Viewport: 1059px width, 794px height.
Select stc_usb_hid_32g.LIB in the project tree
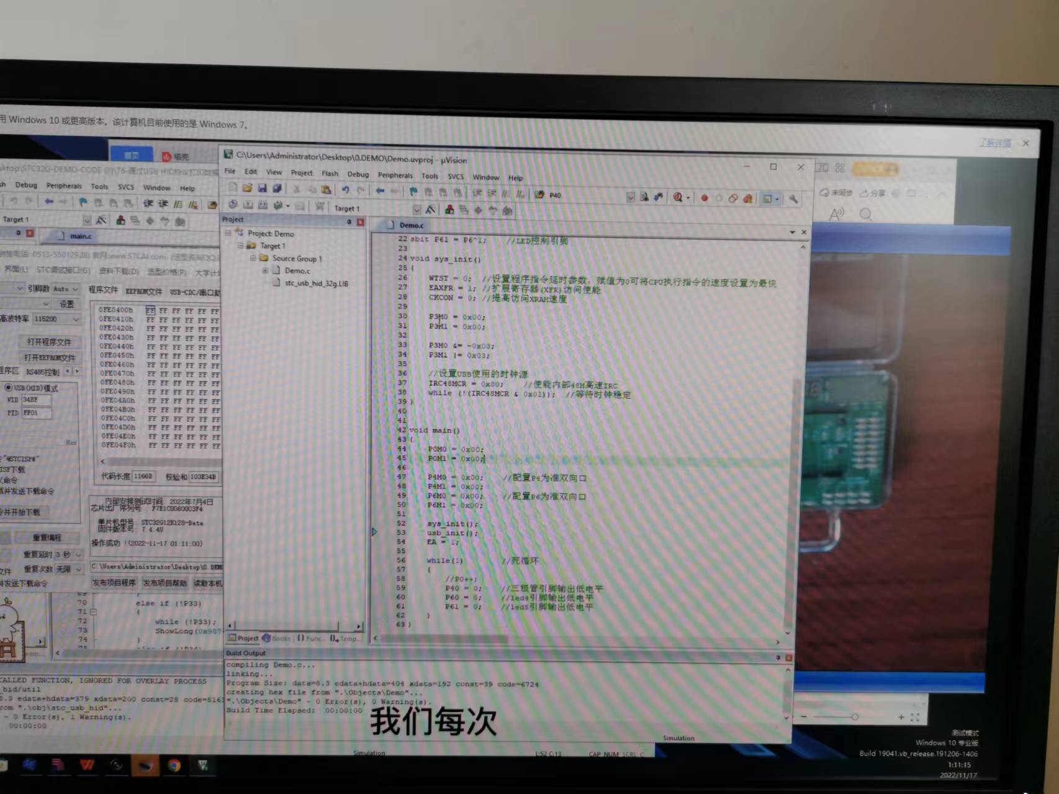pos(316,283)
